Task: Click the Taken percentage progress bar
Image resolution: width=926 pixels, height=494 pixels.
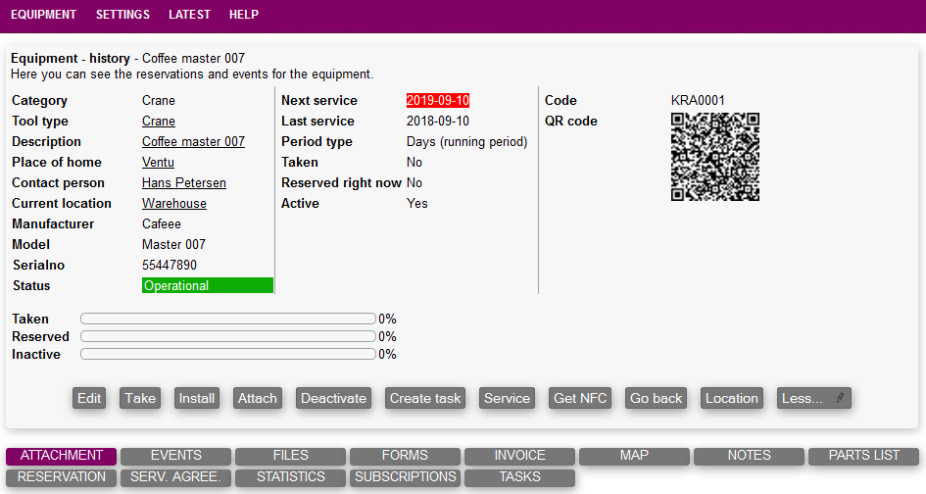Action: (228, 319)
